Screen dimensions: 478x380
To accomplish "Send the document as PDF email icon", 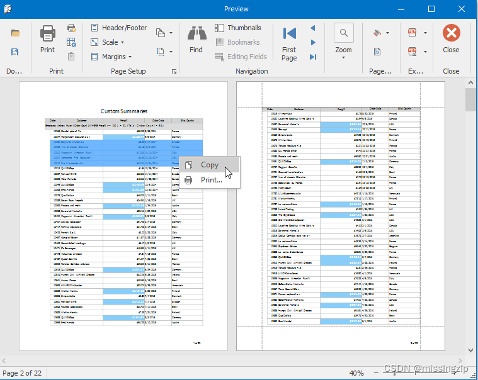I will click(412, 52).
